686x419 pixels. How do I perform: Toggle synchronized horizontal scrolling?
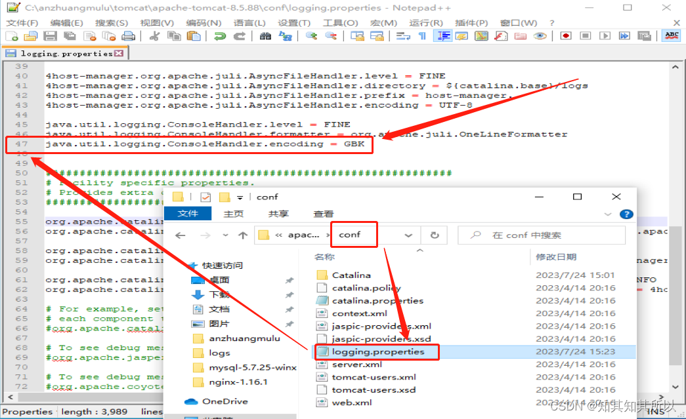click(x=377, y=36)
